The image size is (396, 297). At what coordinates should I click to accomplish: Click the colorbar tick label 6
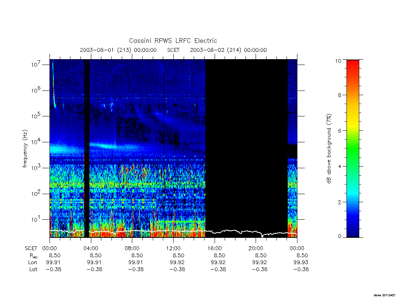tap(340, 131)
